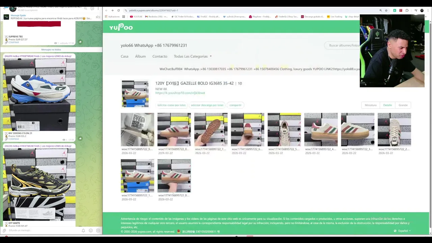Open photo wsxc1774156895722_9 label image
The width and height of the screenshot is (432, 243).
click(137, 130)
